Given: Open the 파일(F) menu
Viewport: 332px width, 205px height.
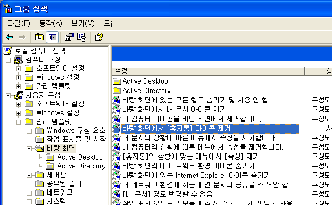Looking at the screenshot, I should [19, 23].
